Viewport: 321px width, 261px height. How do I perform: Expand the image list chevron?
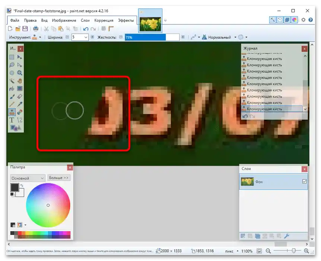165,20
